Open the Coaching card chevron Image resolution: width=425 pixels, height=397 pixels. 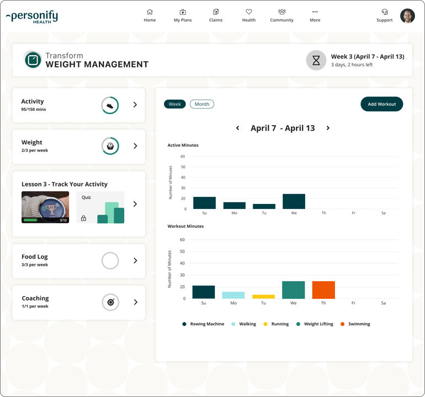coord(136,302)
